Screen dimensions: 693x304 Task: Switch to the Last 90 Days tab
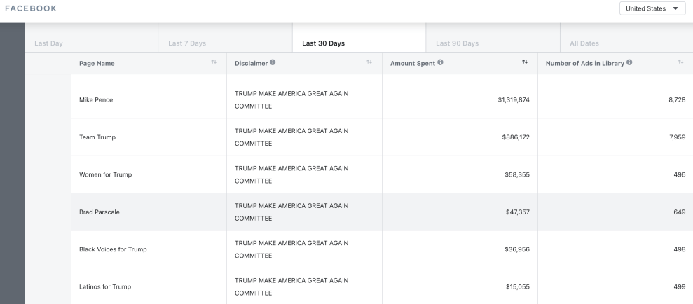[457, 43]
